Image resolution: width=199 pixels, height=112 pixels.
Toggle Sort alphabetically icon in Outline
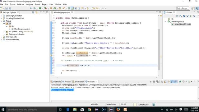(x=181, y=16)
